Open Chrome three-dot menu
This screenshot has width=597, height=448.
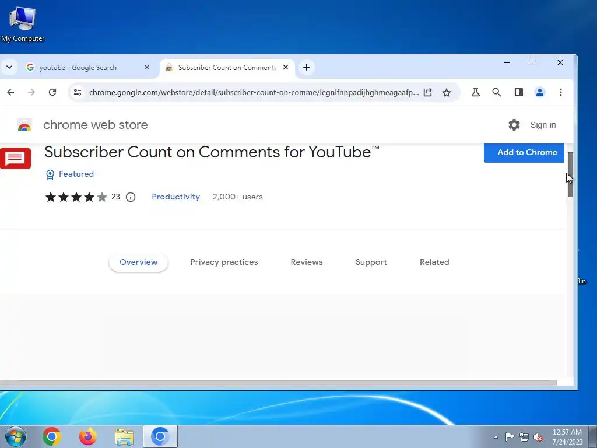tap(561, 92)
